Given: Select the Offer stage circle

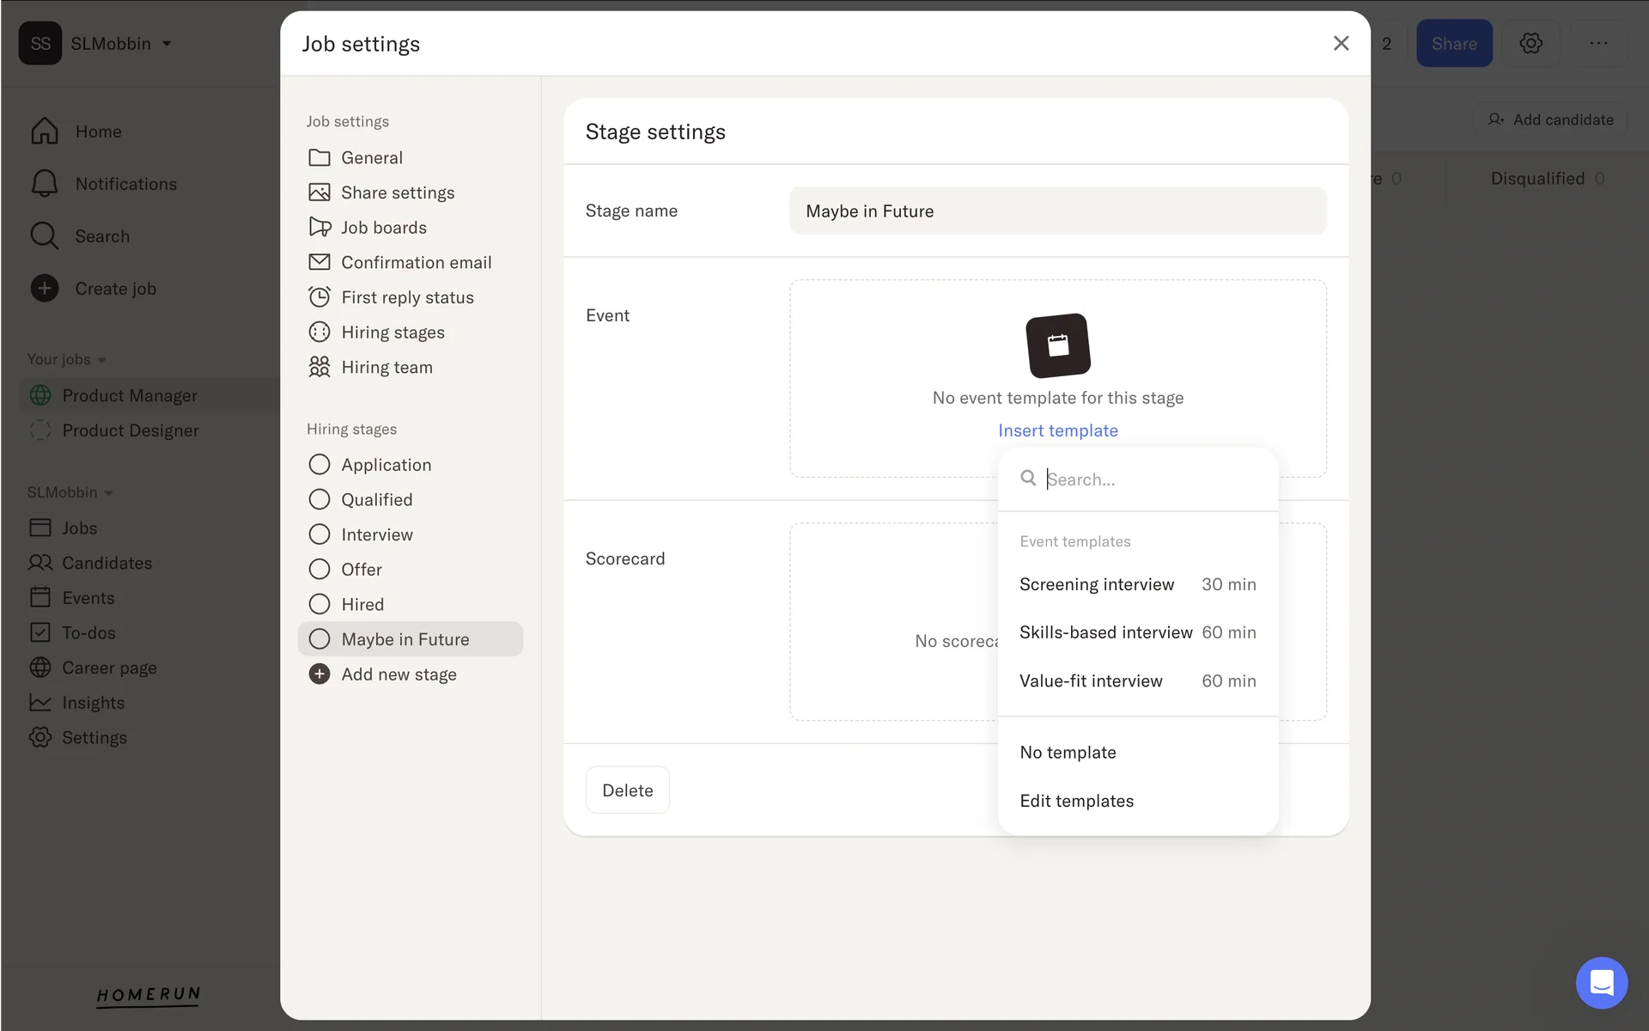Looking at the screenshot, I should pos(319,570).
